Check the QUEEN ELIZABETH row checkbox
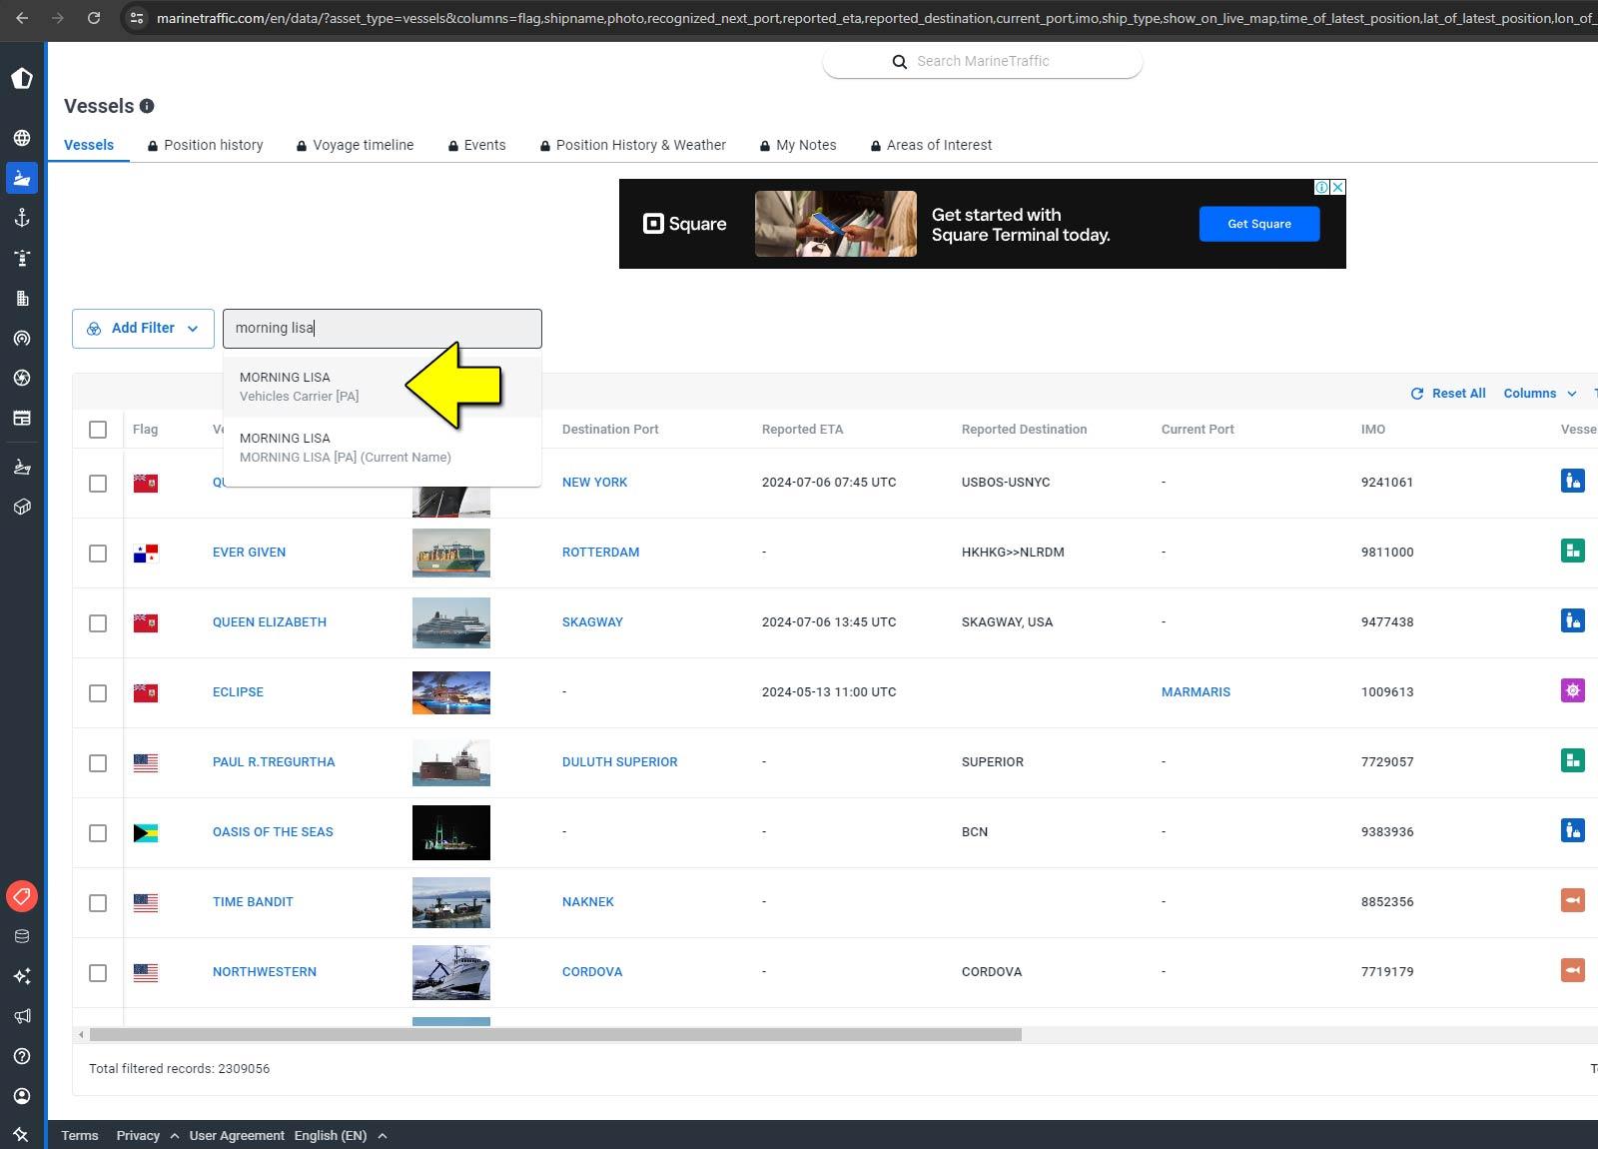Image resolution: width=1598 pixels, height=1149 pixels. coord(98,623)
